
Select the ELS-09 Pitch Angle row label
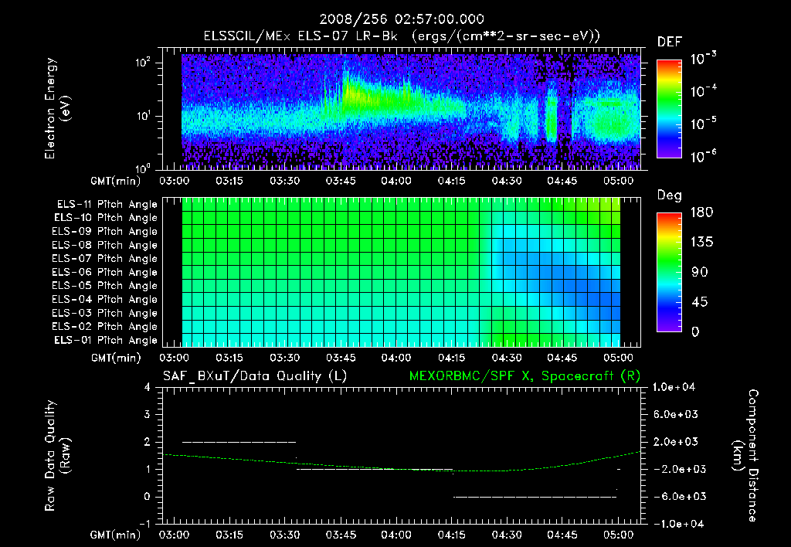[105, 232]
